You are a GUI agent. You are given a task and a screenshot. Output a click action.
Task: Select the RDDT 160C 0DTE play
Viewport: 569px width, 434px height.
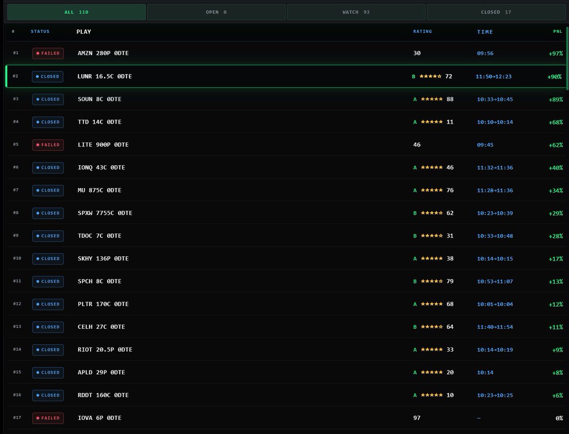[103, 395]
